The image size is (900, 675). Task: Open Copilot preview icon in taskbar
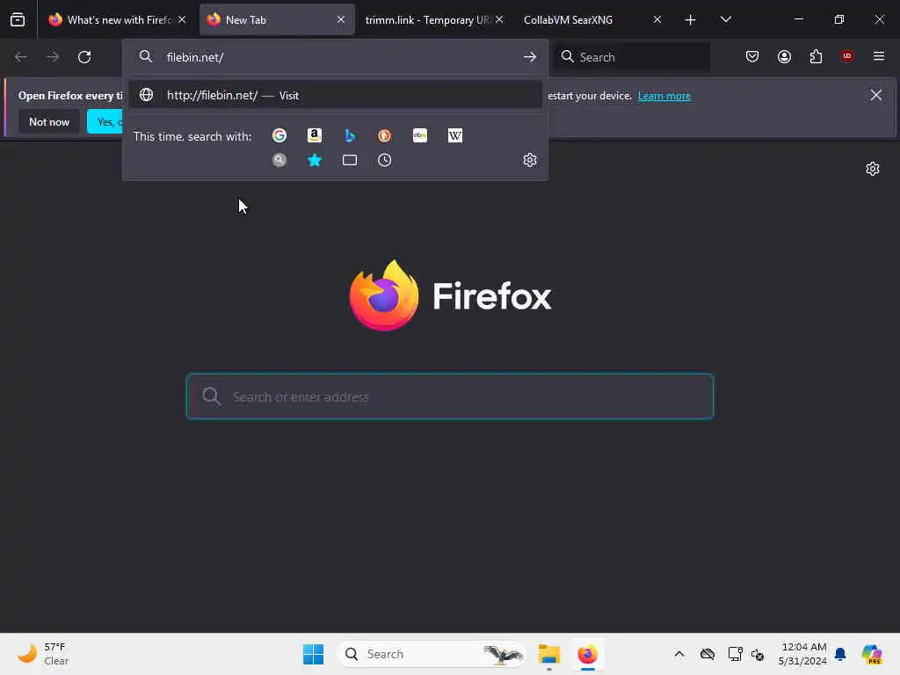(x=872, y=654)
